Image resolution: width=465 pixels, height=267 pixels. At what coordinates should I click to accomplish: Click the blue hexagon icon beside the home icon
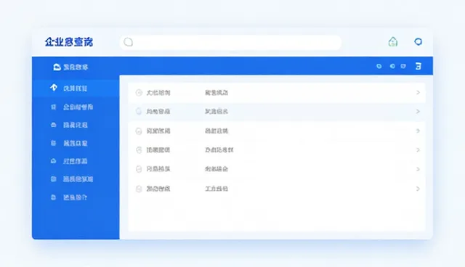[418, 42]
